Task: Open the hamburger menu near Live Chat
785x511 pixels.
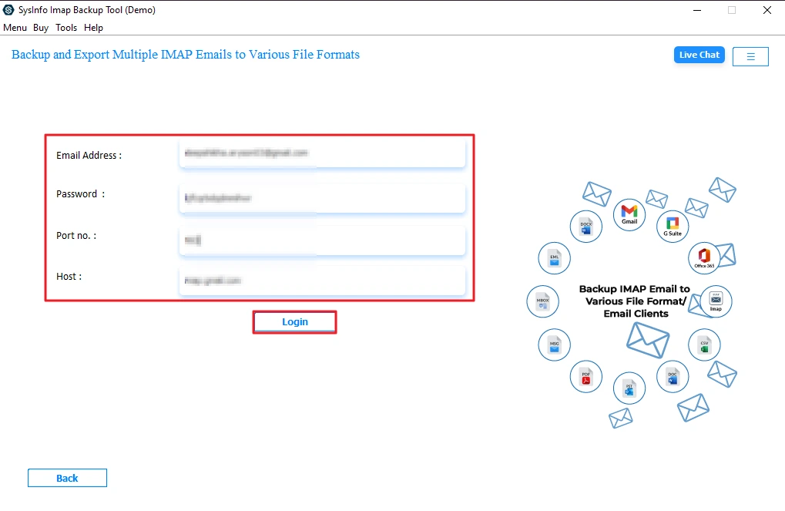Action: coord(750,55)
